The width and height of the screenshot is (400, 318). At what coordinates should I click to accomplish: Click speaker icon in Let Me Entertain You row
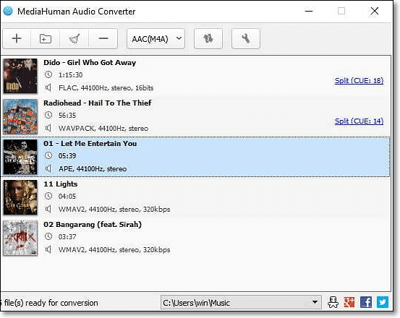click(x=48, y=168)
